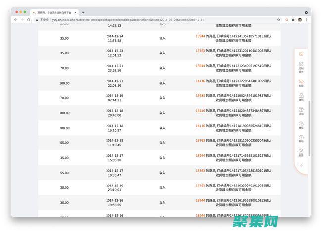Click the crown VIP icon in the sidebar
The width and height of the screenshot is (322, 232).
click(301, 53)
